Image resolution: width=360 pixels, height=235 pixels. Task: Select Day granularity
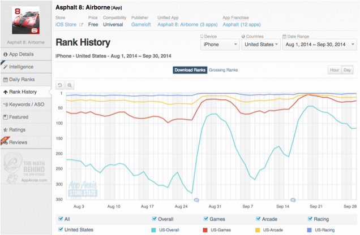click(x=347, y=70)
